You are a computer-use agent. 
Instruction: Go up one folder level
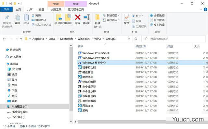pos(21,39)
